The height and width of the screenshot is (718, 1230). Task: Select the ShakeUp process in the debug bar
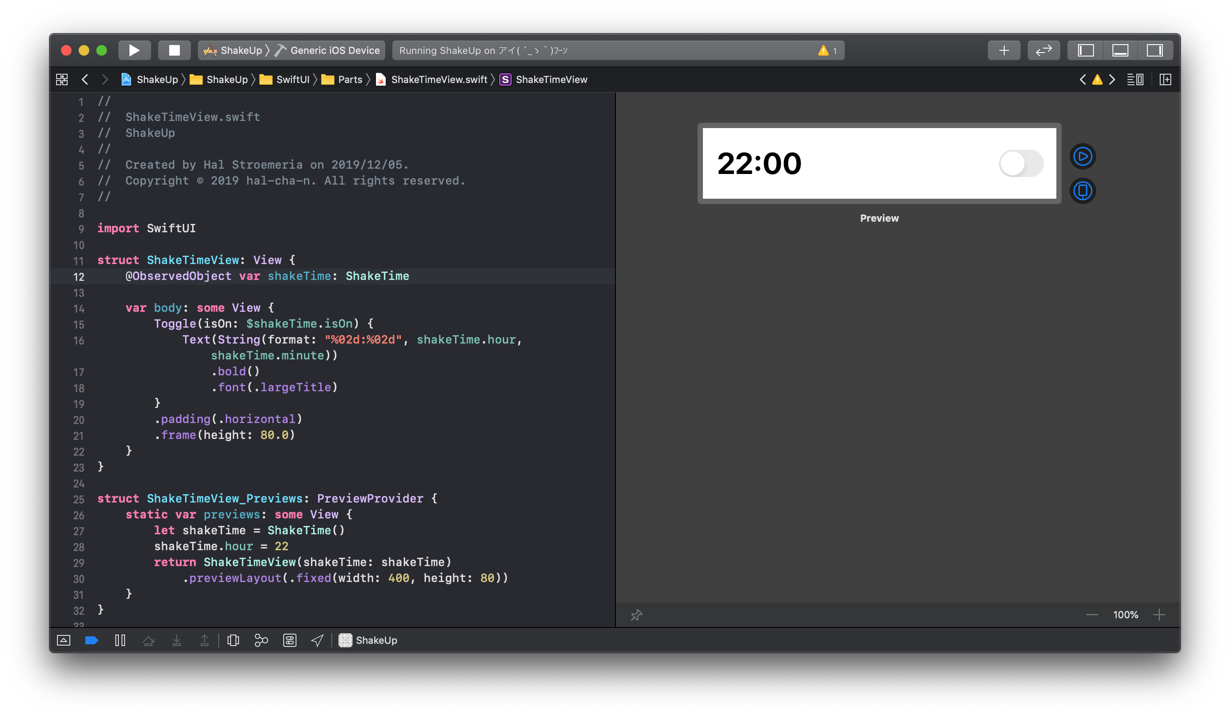point(368,640)
